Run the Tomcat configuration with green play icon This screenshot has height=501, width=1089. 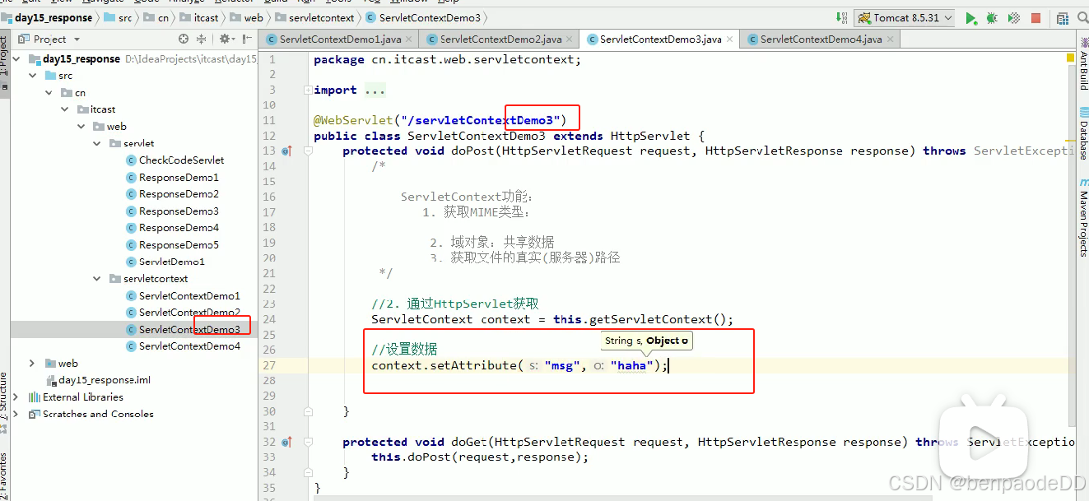tap(971, 17)
